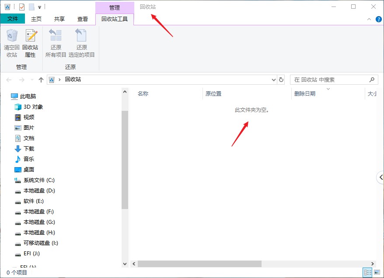Go forward with the Forward arrow
Screen dimensions: 384x278
(x=22, y=79)
